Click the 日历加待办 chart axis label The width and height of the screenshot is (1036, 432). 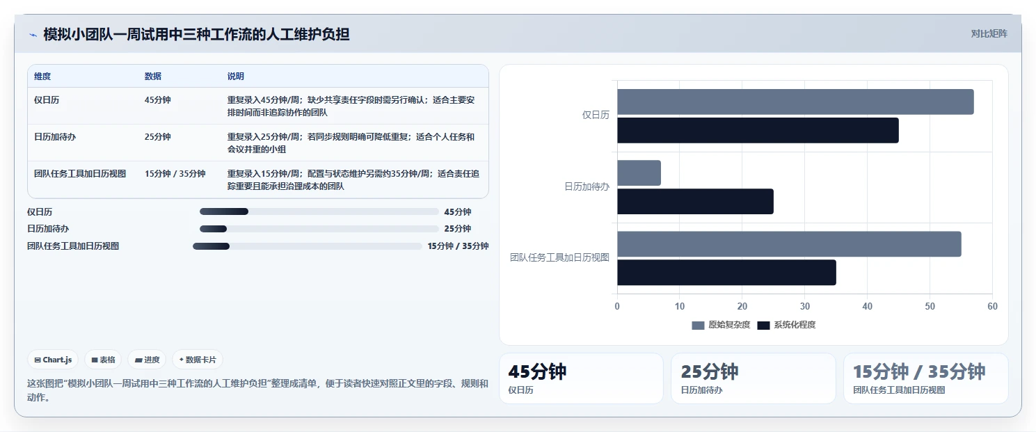point(587,186)
